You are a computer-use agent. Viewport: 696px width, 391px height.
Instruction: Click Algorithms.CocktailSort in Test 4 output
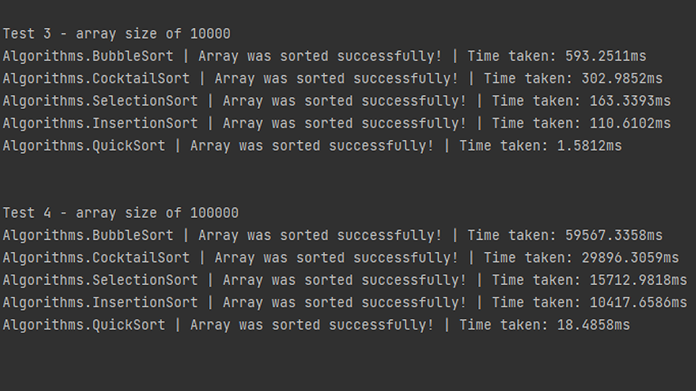coord(96,258)
